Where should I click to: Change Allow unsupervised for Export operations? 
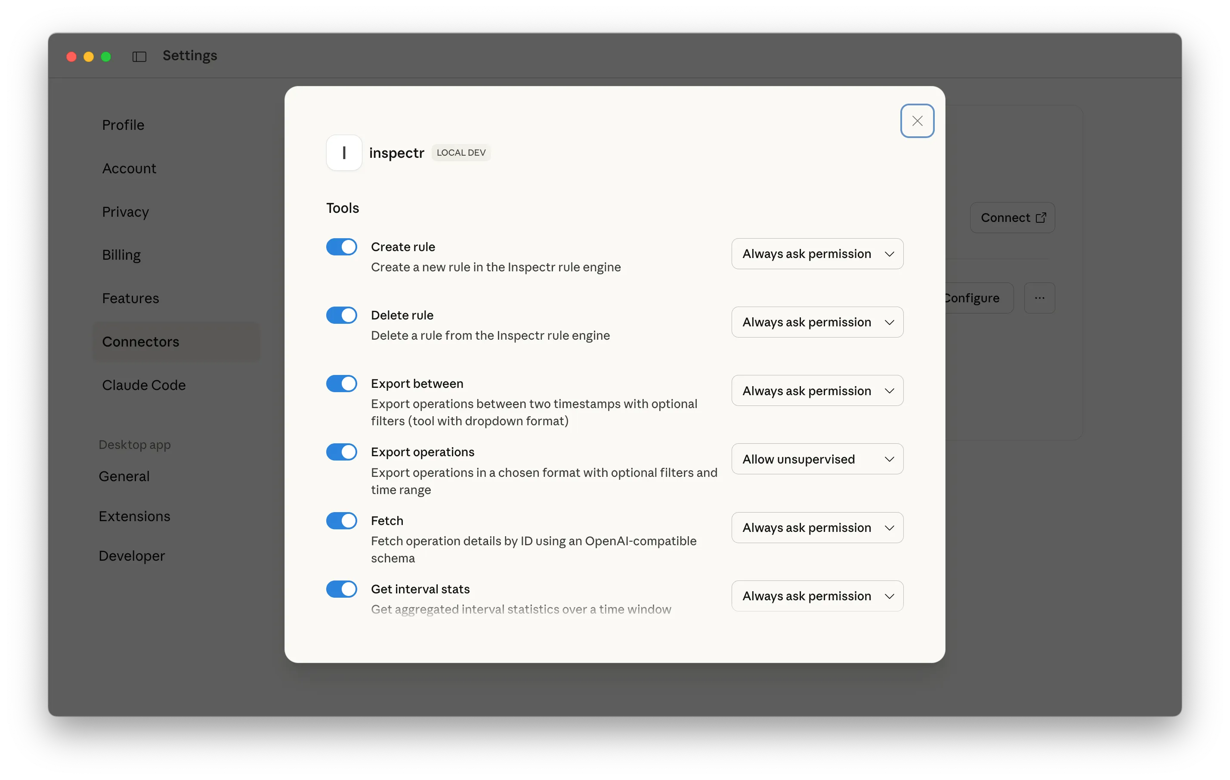pyautogui.click(x=816, y=458)
